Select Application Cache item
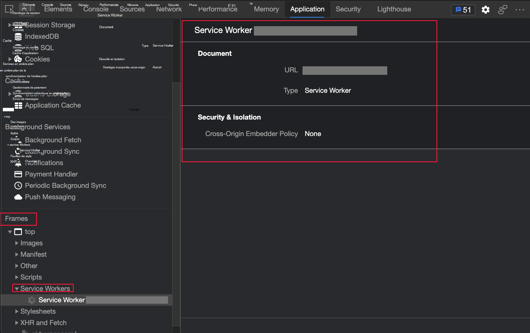 (x=53, y=105)
